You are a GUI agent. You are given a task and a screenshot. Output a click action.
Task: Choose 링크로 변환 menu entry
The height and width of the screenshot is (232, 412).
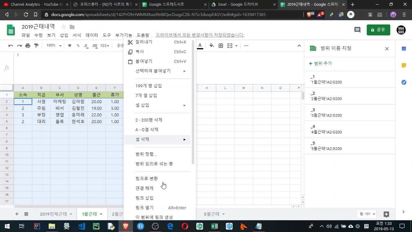pyautogui.click(x=157, y=179)
